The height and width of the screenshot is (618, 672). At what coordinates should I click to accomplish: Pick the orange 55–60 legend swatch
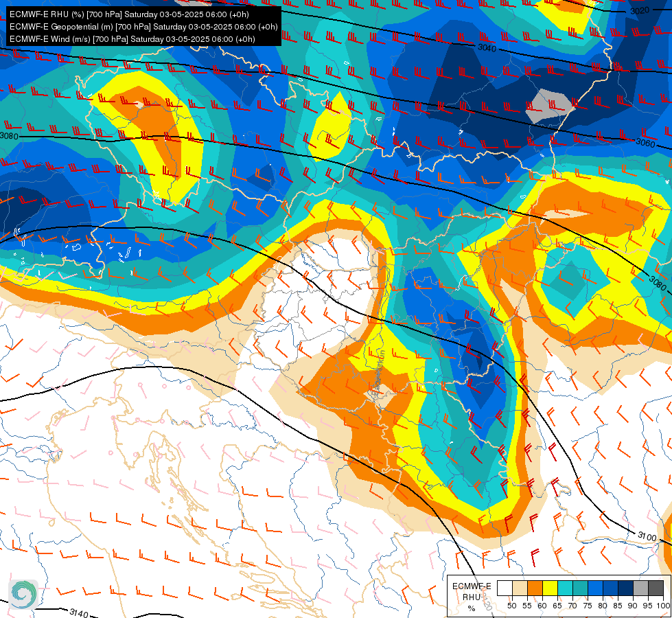click(535, 588)
